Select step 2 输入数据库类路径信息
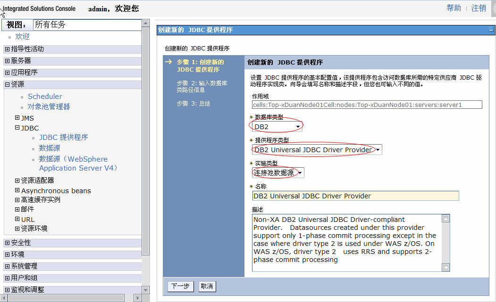The image size is (496, 302). click(202, 87)
